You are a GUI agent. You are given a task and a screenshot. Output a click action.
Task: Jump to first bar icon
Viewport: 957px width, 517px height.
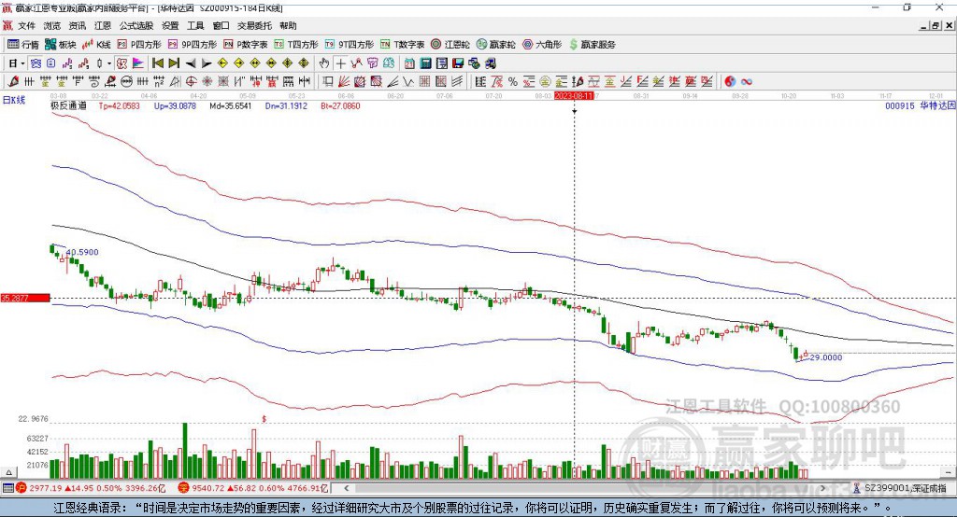pos(157,63)
